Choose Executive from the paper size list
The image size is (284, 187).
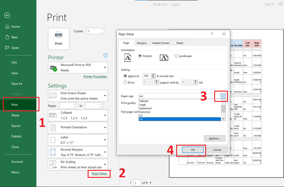pyautogui.click(x=180, y=112)
